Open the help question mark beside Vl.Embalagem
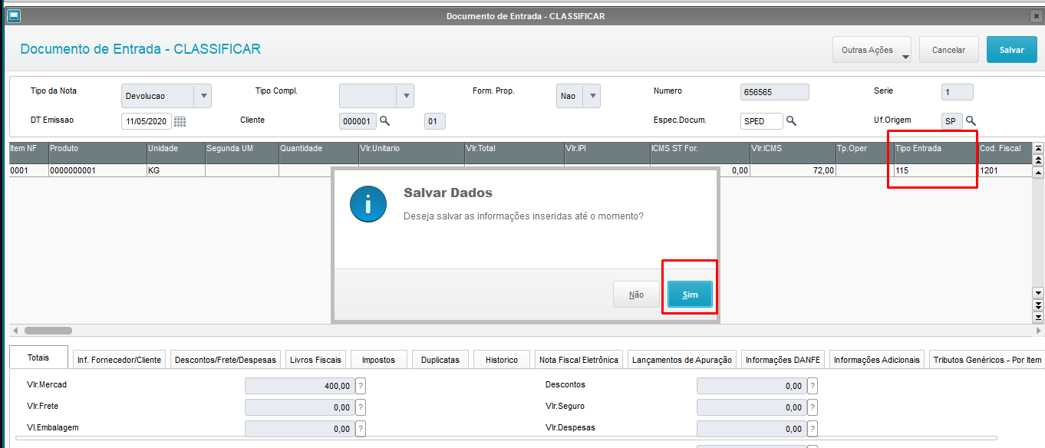Image resolution: width=1045 pixels, height=448 pixels. [x=360, y=429]
